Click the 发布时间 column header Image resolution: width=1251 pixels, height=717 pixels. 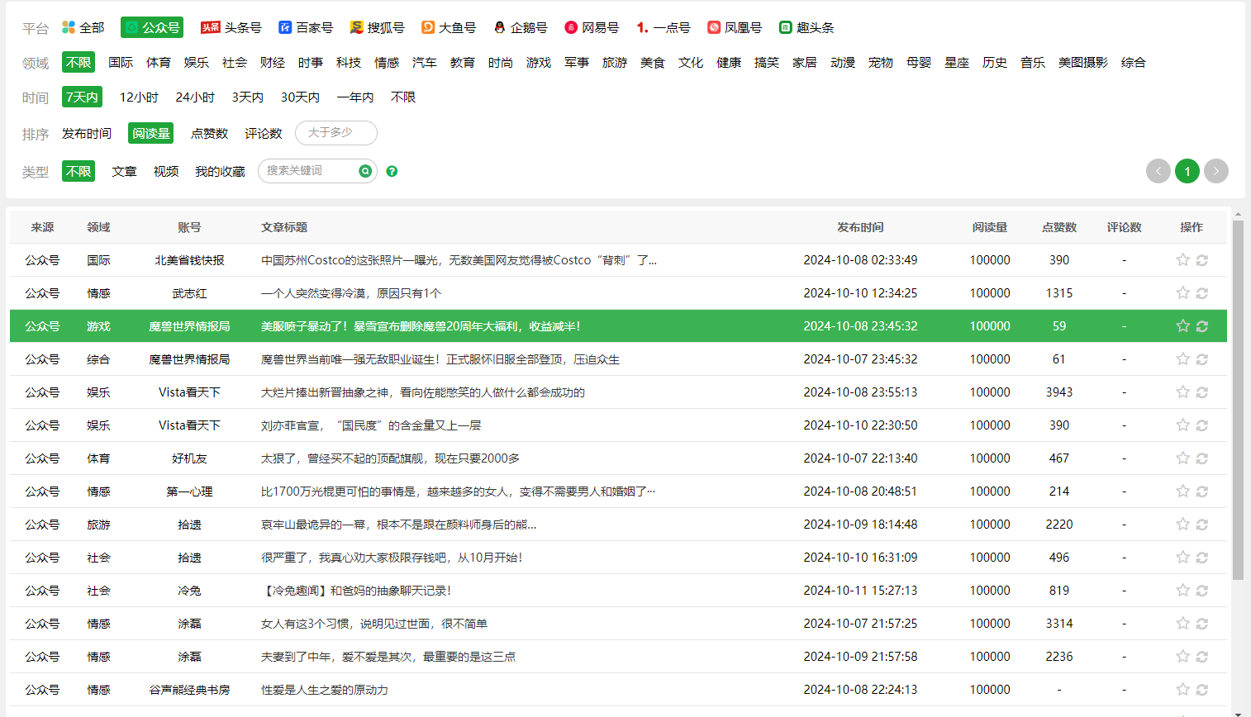coord(860,227)
